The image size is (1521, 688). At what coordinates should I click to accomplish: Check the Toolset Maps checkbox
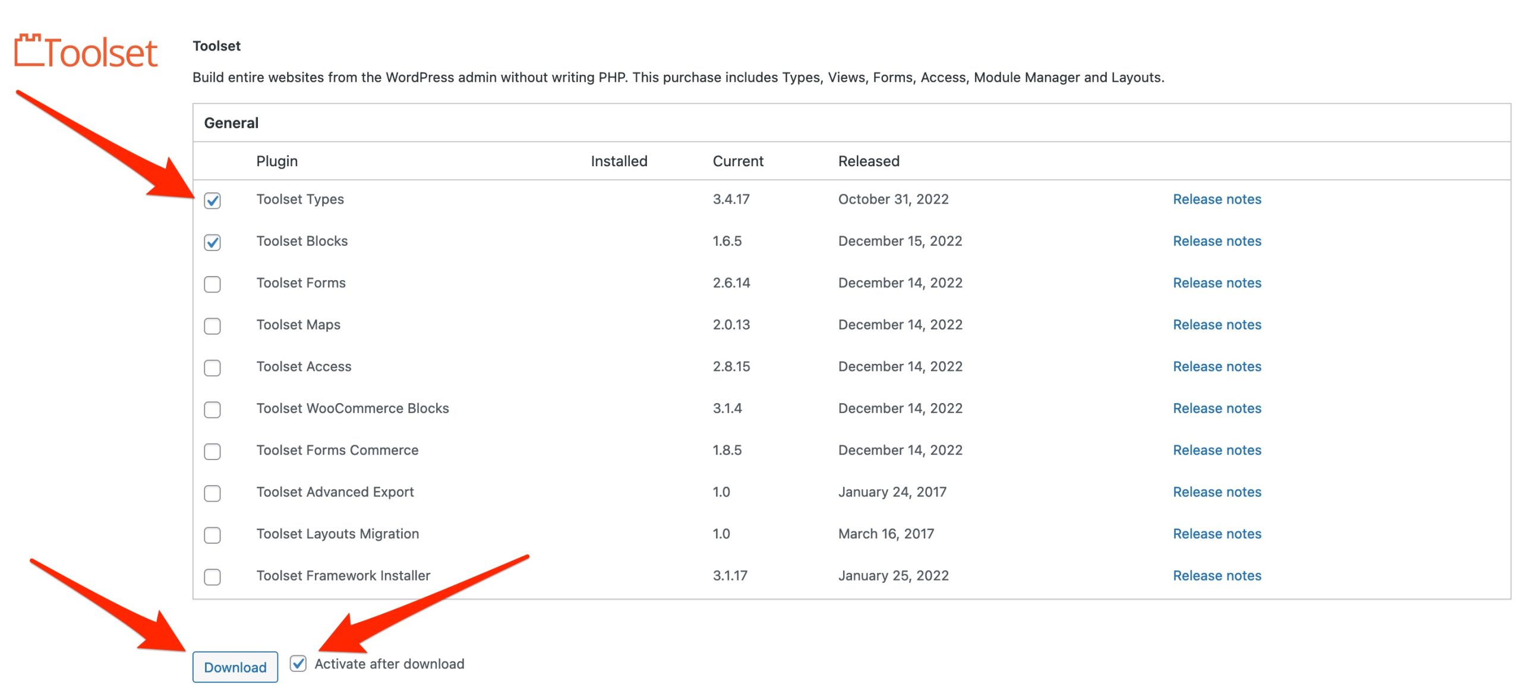[212, 326]
